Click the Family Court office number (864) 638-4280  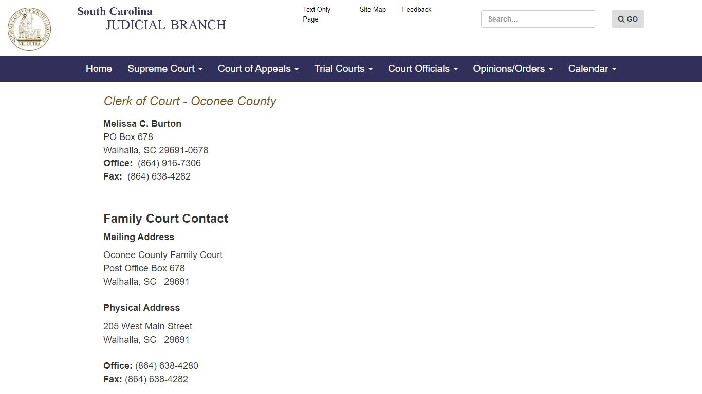[166, 365]
